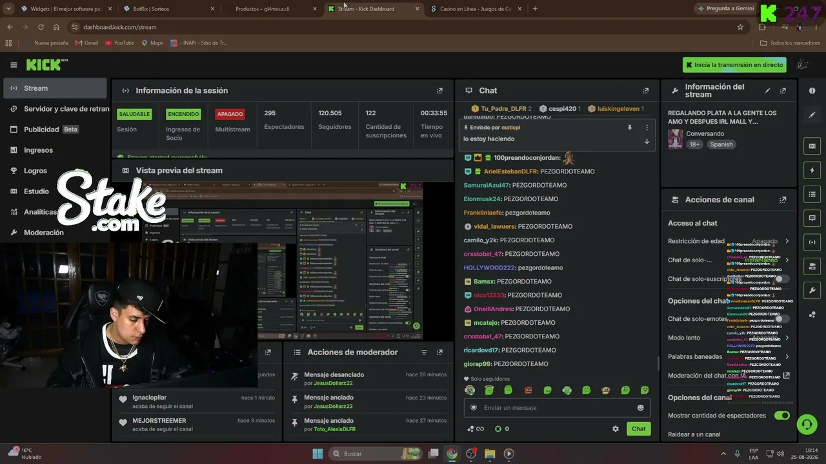This screenshot has height=464, width=826.
Task: Click the list icon in the right sidebar
Action: click(812, 194)
